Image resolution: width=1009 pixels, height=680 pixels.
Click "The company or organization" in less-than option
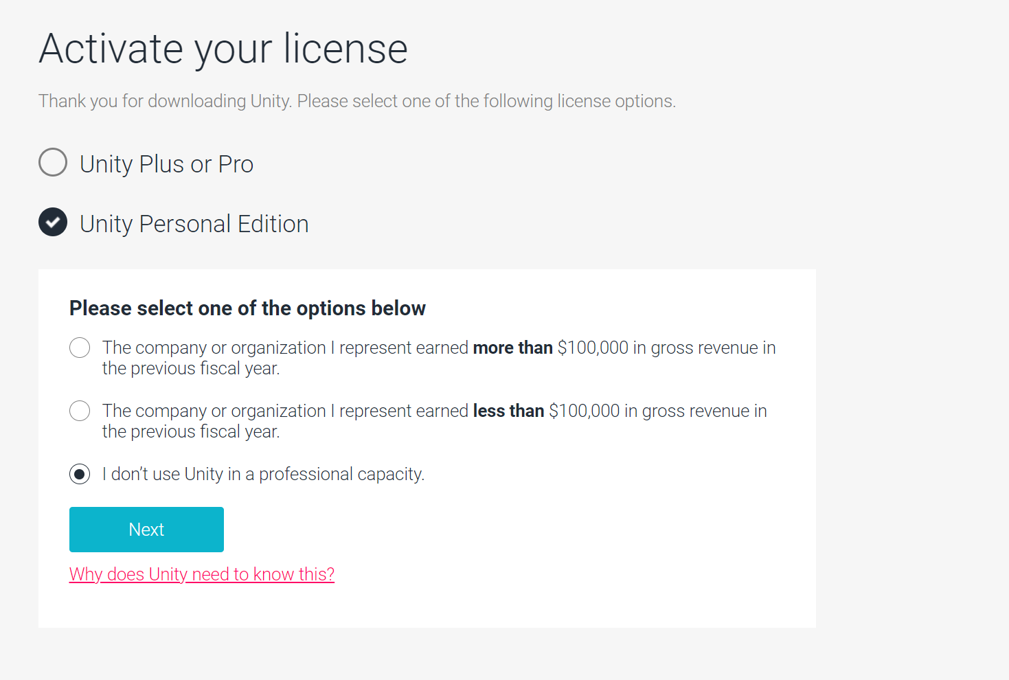214,411
